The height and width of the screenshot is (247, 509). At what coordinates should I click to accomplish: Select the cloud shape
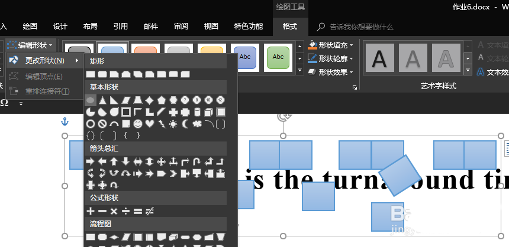point(196,124)
